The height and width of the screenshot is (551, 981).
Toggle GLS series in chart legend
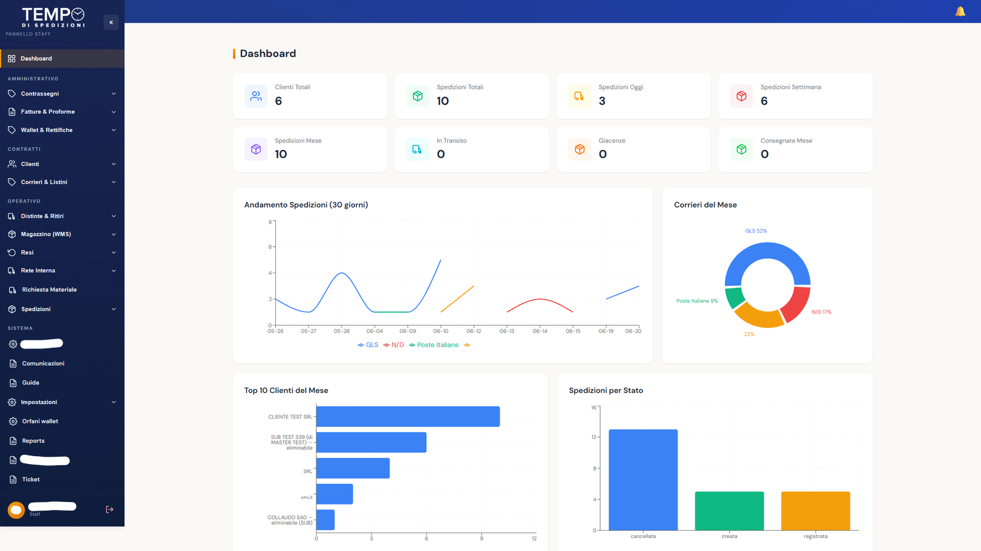[368, 345]
